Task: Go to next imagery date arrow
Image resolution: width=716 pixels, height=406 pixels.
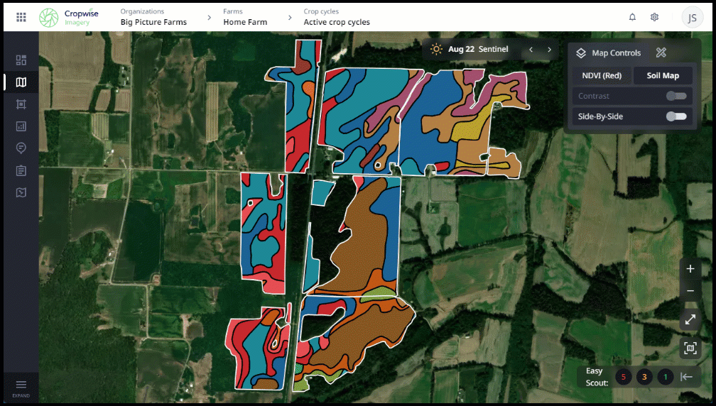Action: point(549,50)
